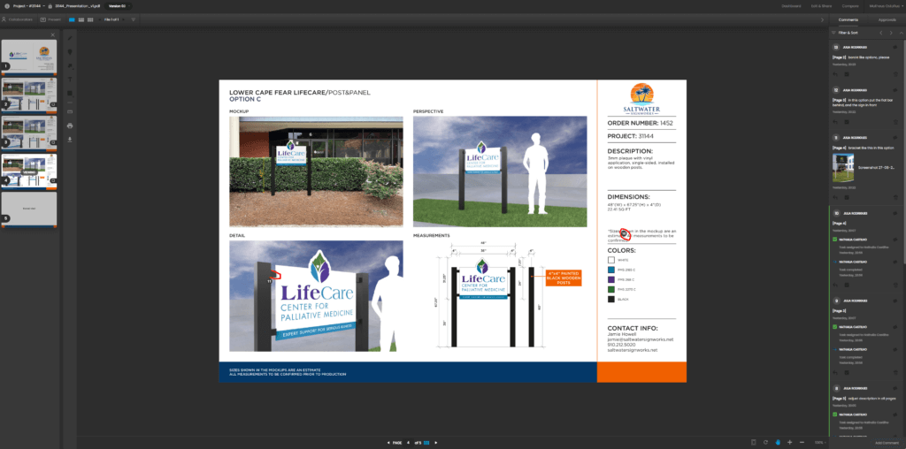Toggle task checkbox under comment 10
Image resolution: width=906 pixels, height=449 pixels.
[x=835, y=239]
